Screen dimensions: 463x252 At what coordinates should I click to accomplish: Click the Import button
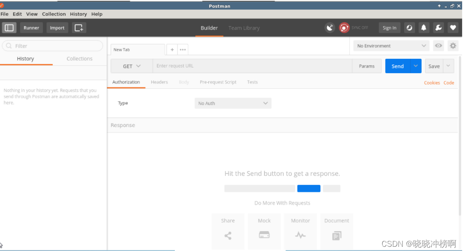click(x=57, y=28)
